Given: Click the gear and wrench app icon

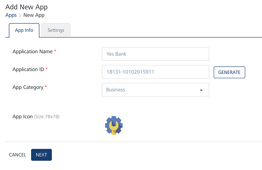Looking at the screenshot, I should pyautogui.click(x=114, y=126).
